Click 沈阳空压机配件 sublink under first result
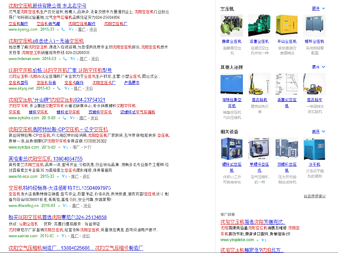The width and height of the screenshot is (338, 253). tap(82, 24)
